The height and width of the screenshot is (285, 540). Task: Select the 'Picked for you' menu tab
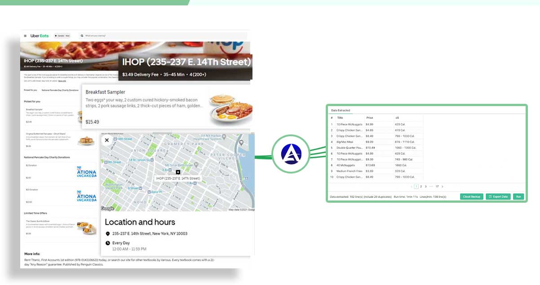coord(31,90)
